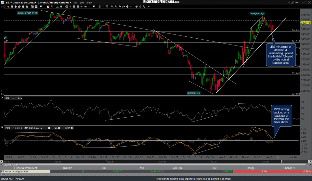Click the undo arrow icon

(x=82, y=6)
